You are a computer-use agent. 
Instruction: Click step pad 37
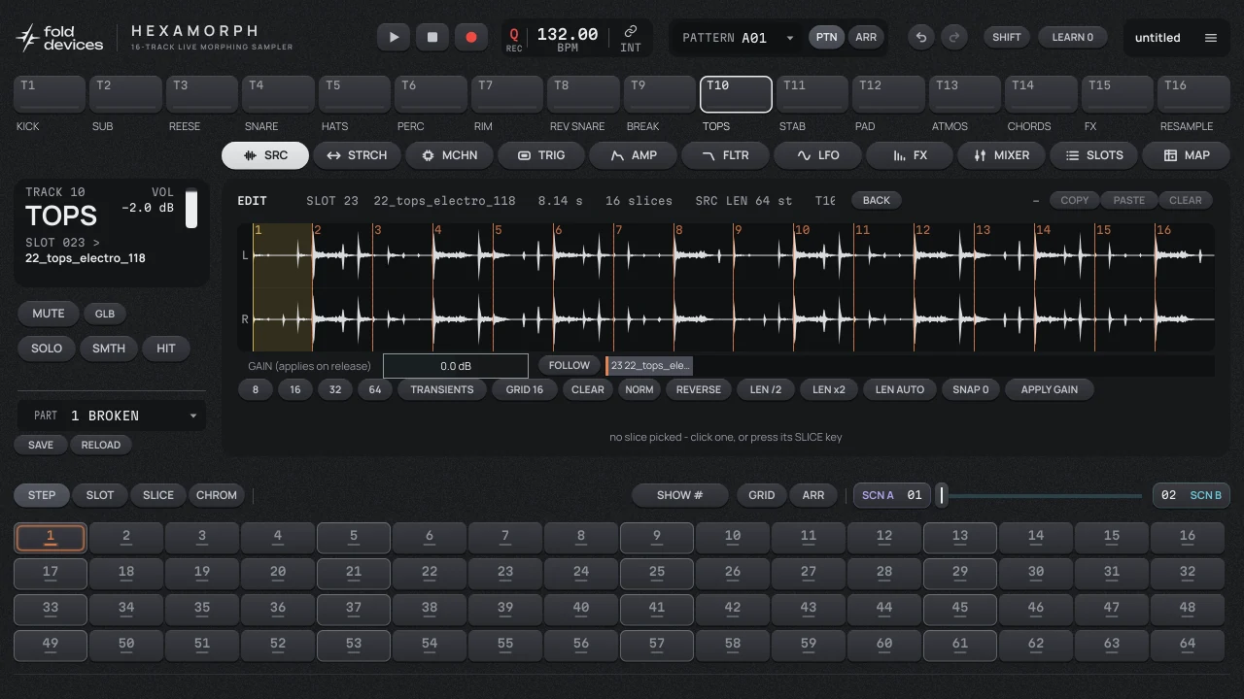[x=354, y=608]
